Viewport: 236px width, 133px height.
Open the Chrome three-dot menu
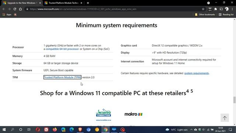point(232,9)
